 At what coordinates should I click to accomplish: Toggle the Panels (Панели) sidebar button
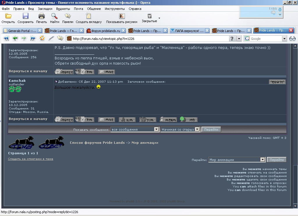(x=68, y=16)
